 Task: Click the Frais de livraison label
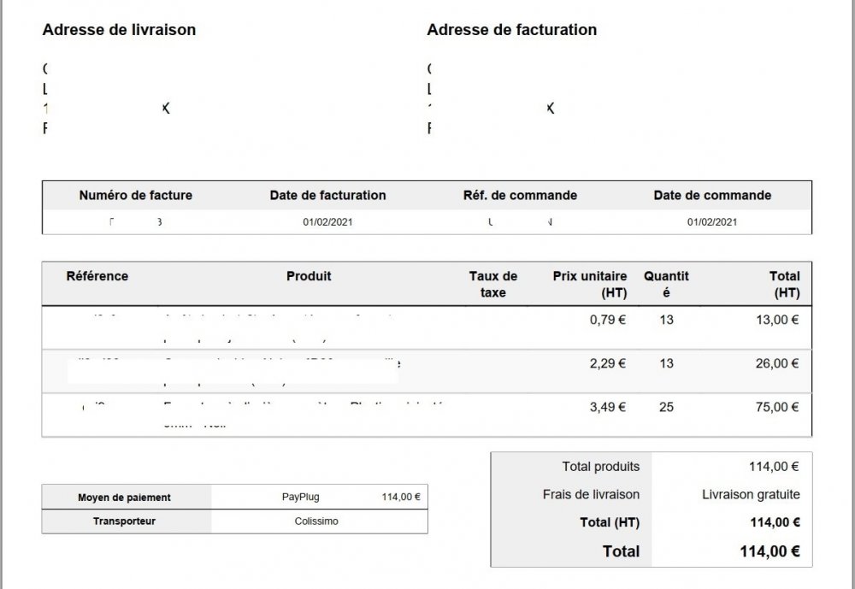[591, 494]
